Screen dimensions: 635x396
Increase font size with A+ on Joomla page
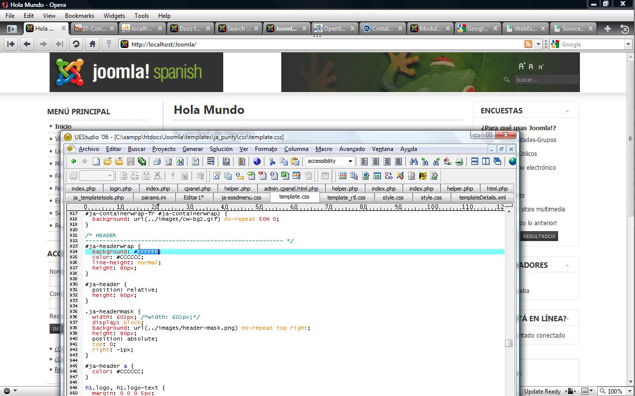point(522,66)
